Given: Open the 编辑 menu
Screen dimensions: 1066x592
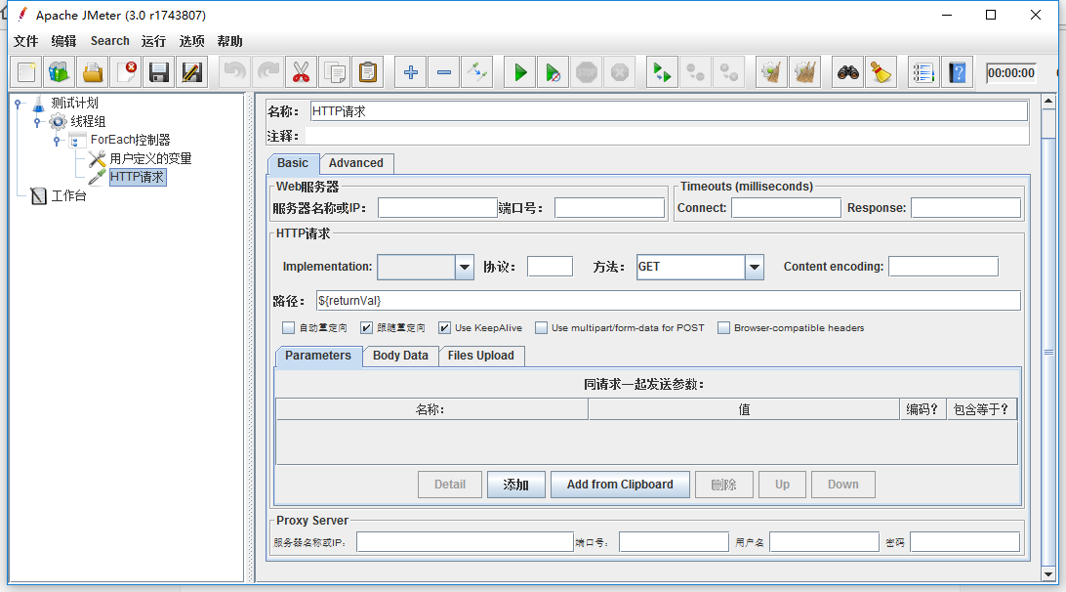Looking at the screenshot, I should (63, 41).
